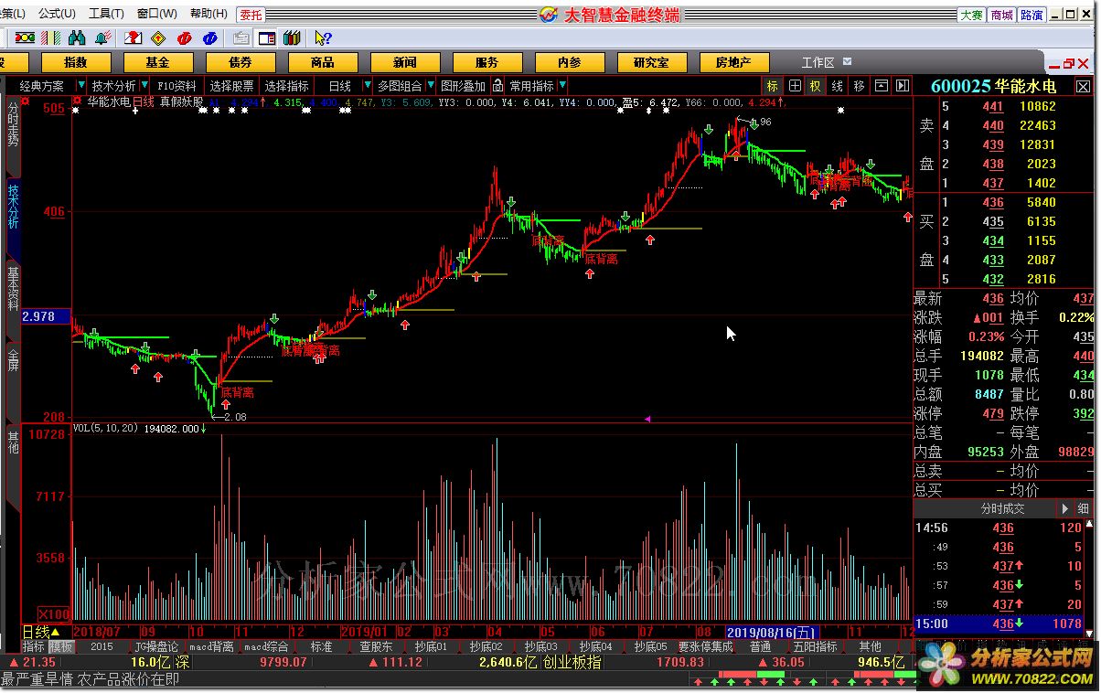Image resolution: width=1101 pixels, height=693 pixels.
Task: Select the 五阳指标 indicator tab
Action: coord(816,646)
